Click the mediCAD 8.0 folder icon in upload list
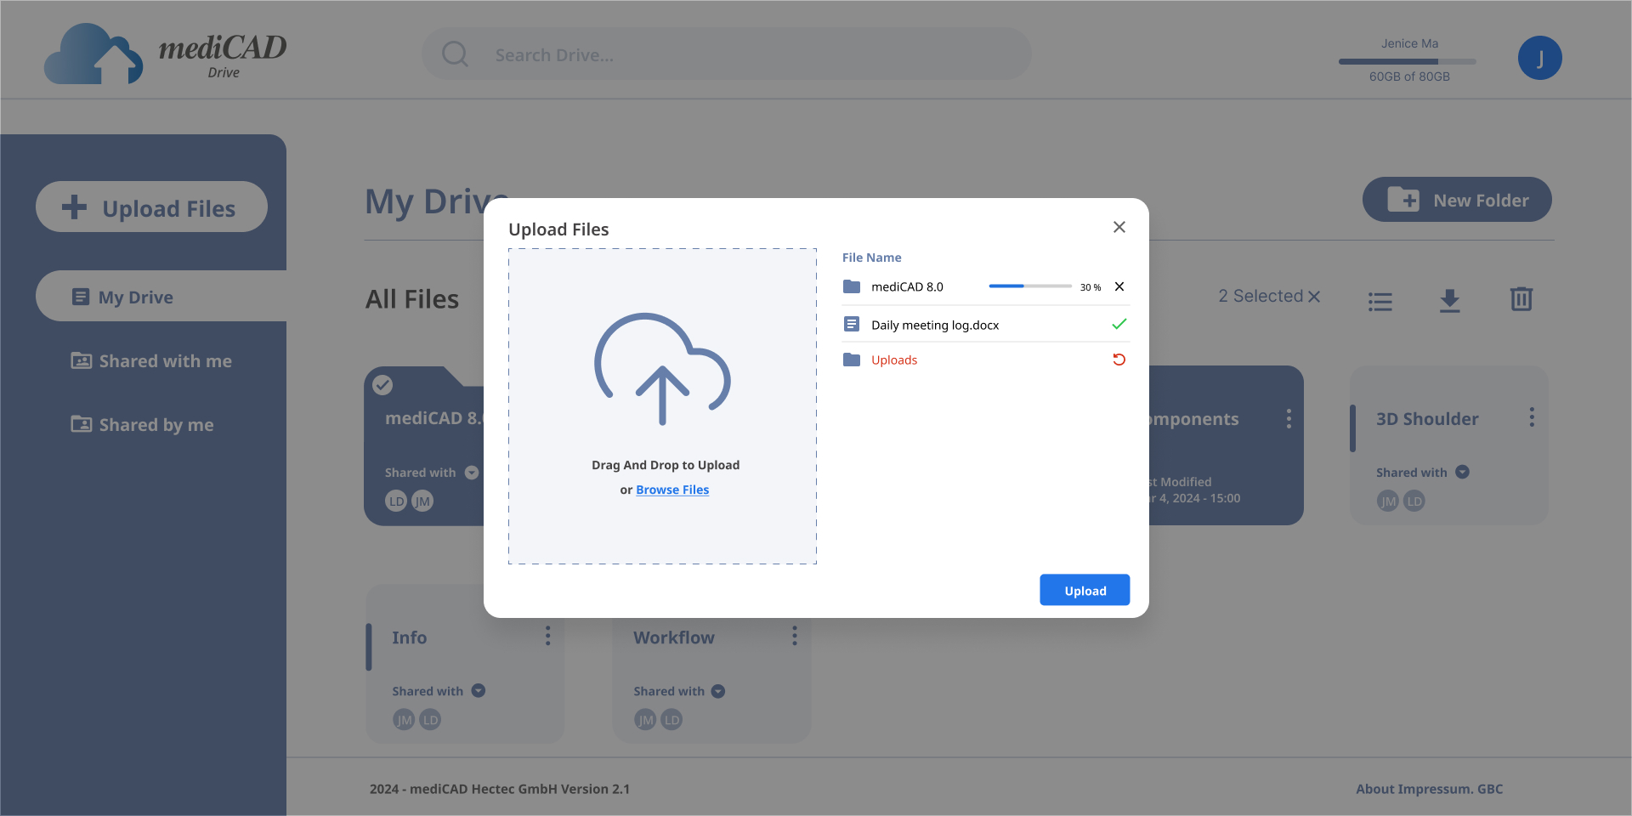This screenshot has width=1632, height=816. coord(852,286)
